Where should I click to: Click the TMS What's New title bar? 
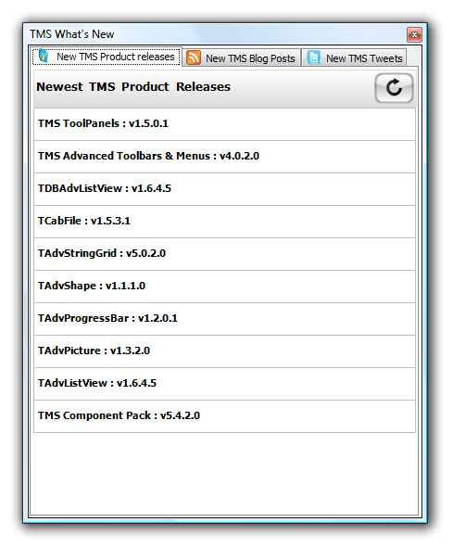217,34
